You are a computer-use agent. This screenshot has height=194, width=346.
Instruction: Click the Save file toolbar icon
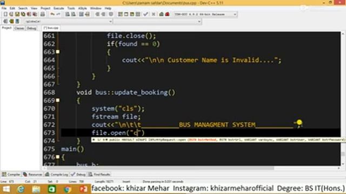tap(17, 15)
